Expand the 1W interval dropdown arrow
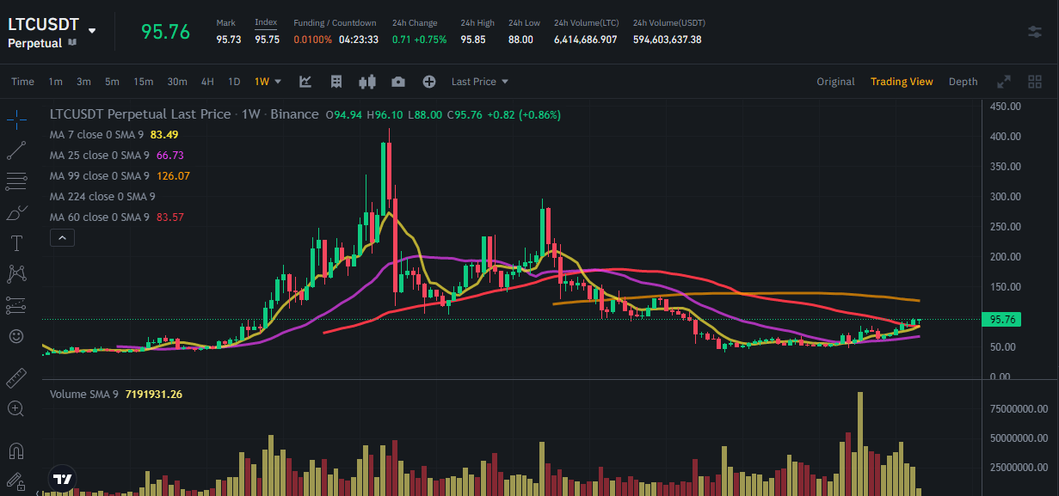The image size is (1059, 496). coord(279,82)
